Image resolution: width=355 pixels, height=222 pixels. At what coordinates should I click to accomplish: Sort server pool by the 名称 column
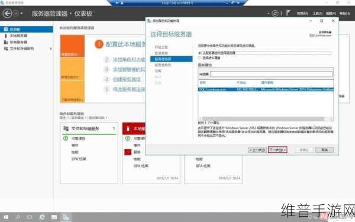point(202,82)
